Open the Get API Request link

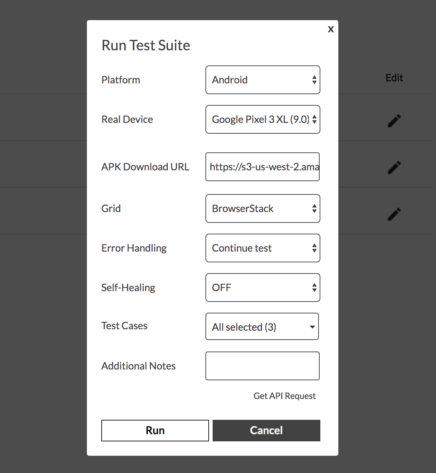[x=284, y=396]
